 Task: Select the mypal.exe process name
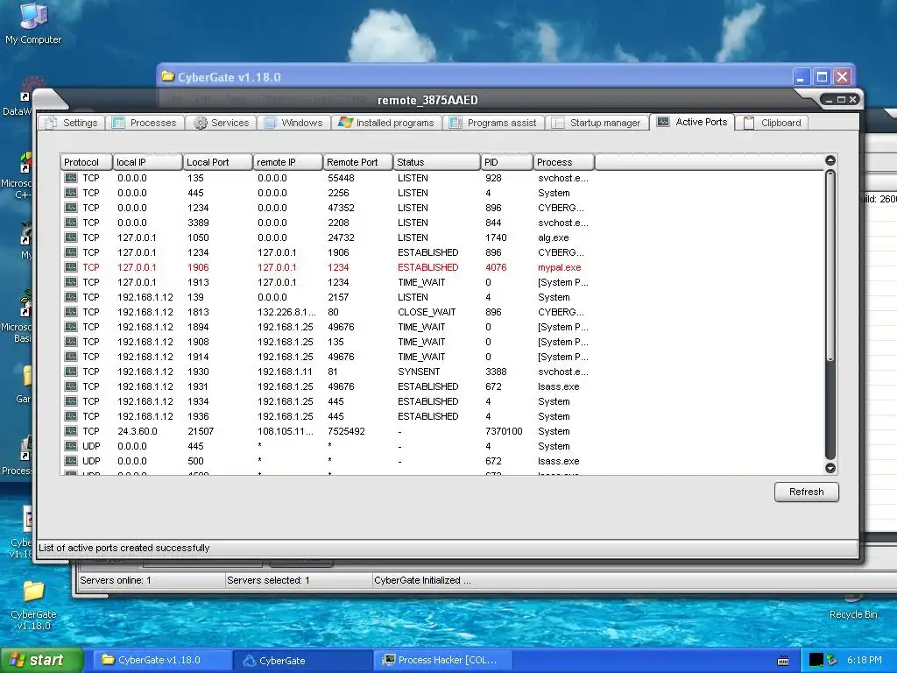[560, 267]
